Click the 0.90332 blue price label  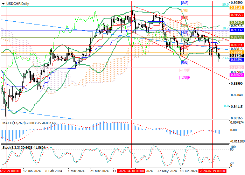click(x=237, y=30)
